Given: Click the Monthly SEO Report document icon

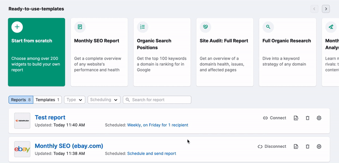Looking at the screenshot, I should [80, 27].
